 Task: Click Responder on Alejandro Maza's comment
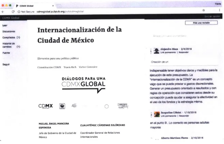pyautogui.click(x=183, y=52)
